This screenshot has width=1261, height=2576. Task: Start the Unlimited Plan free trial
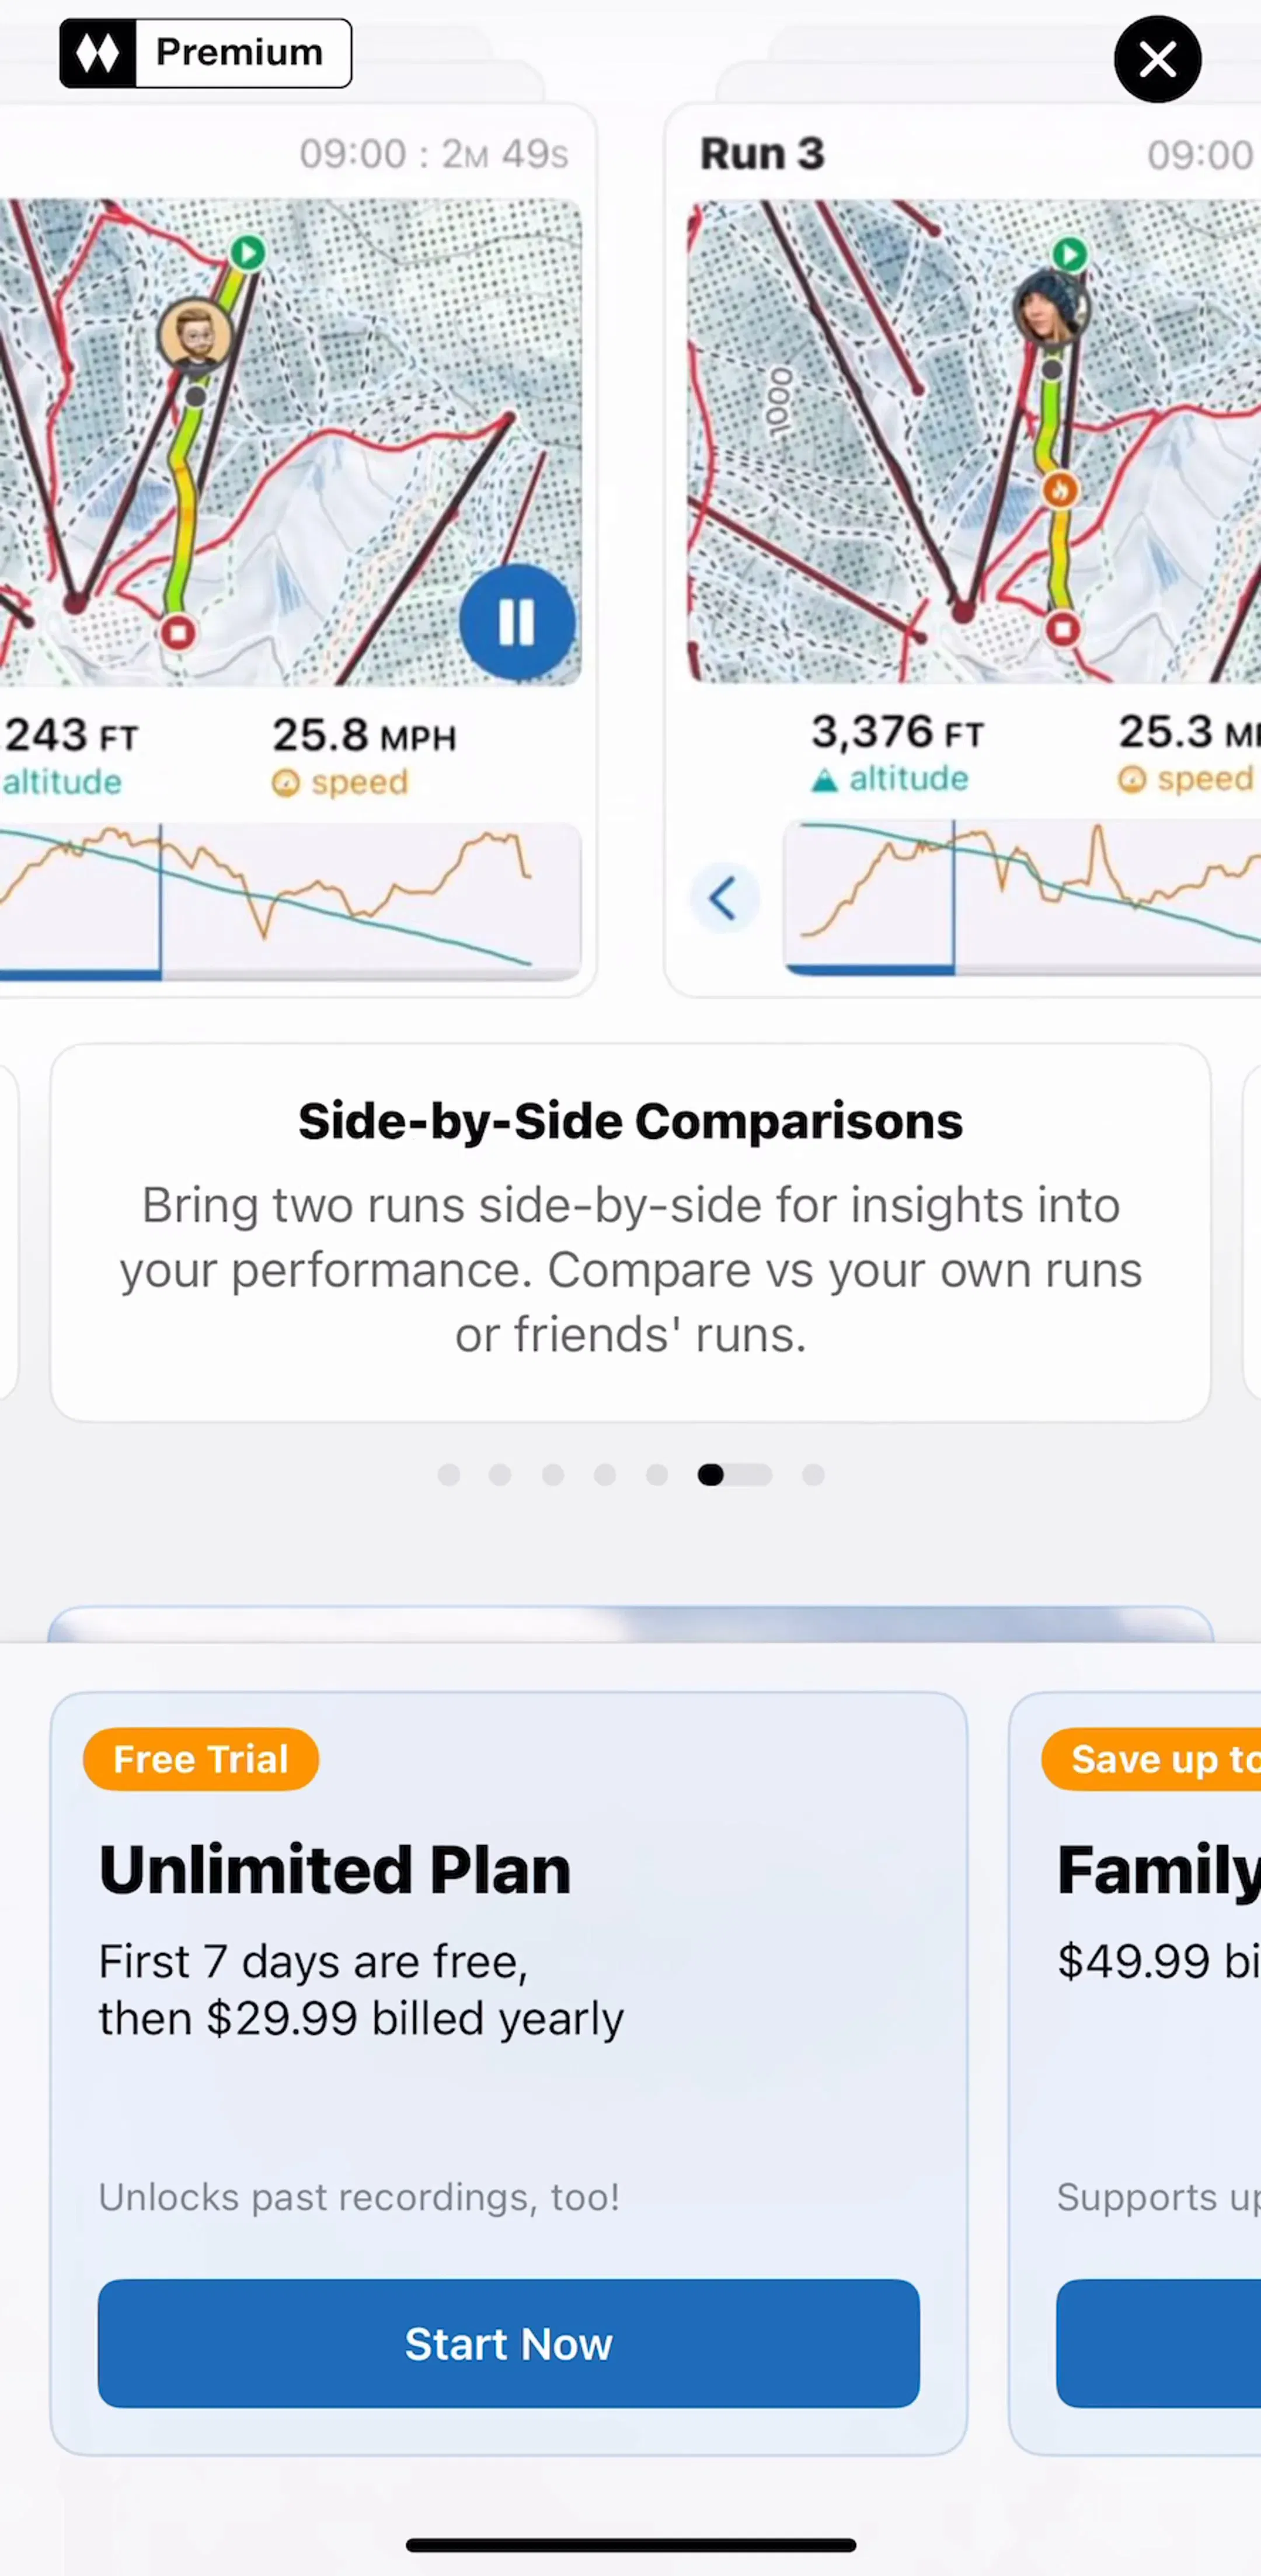point(508,2343)
